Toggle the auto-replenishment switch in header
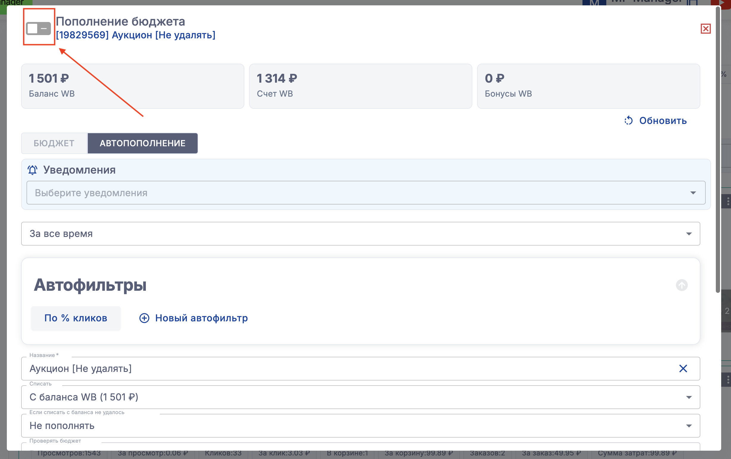The width and height of the screenshot is (731, 459). 38,29
